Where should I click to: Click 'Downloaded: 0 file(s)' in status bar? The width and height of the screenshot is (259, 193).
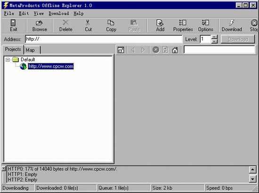coord(57,188)
